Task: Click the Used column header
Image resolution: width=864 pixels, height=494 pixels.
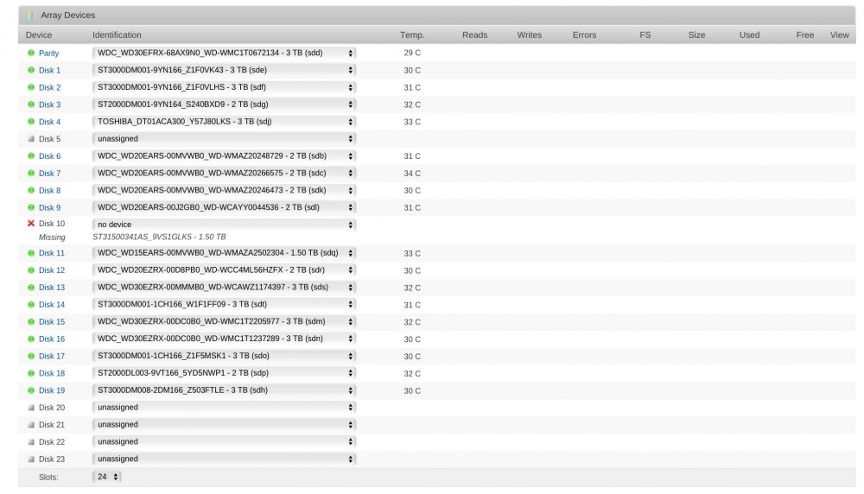Action: pyautogui.click(x=749, y=35)
